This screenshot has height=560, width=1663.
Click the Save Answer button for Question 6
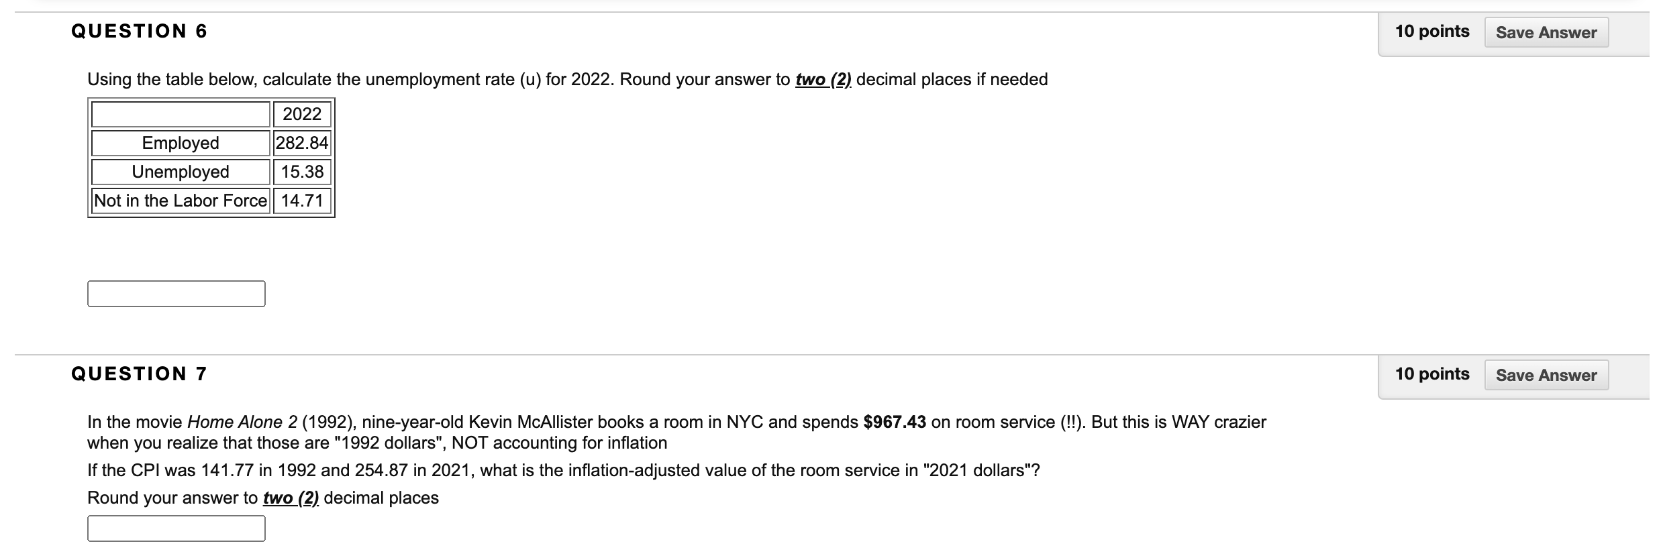(x=1546, y=32)
